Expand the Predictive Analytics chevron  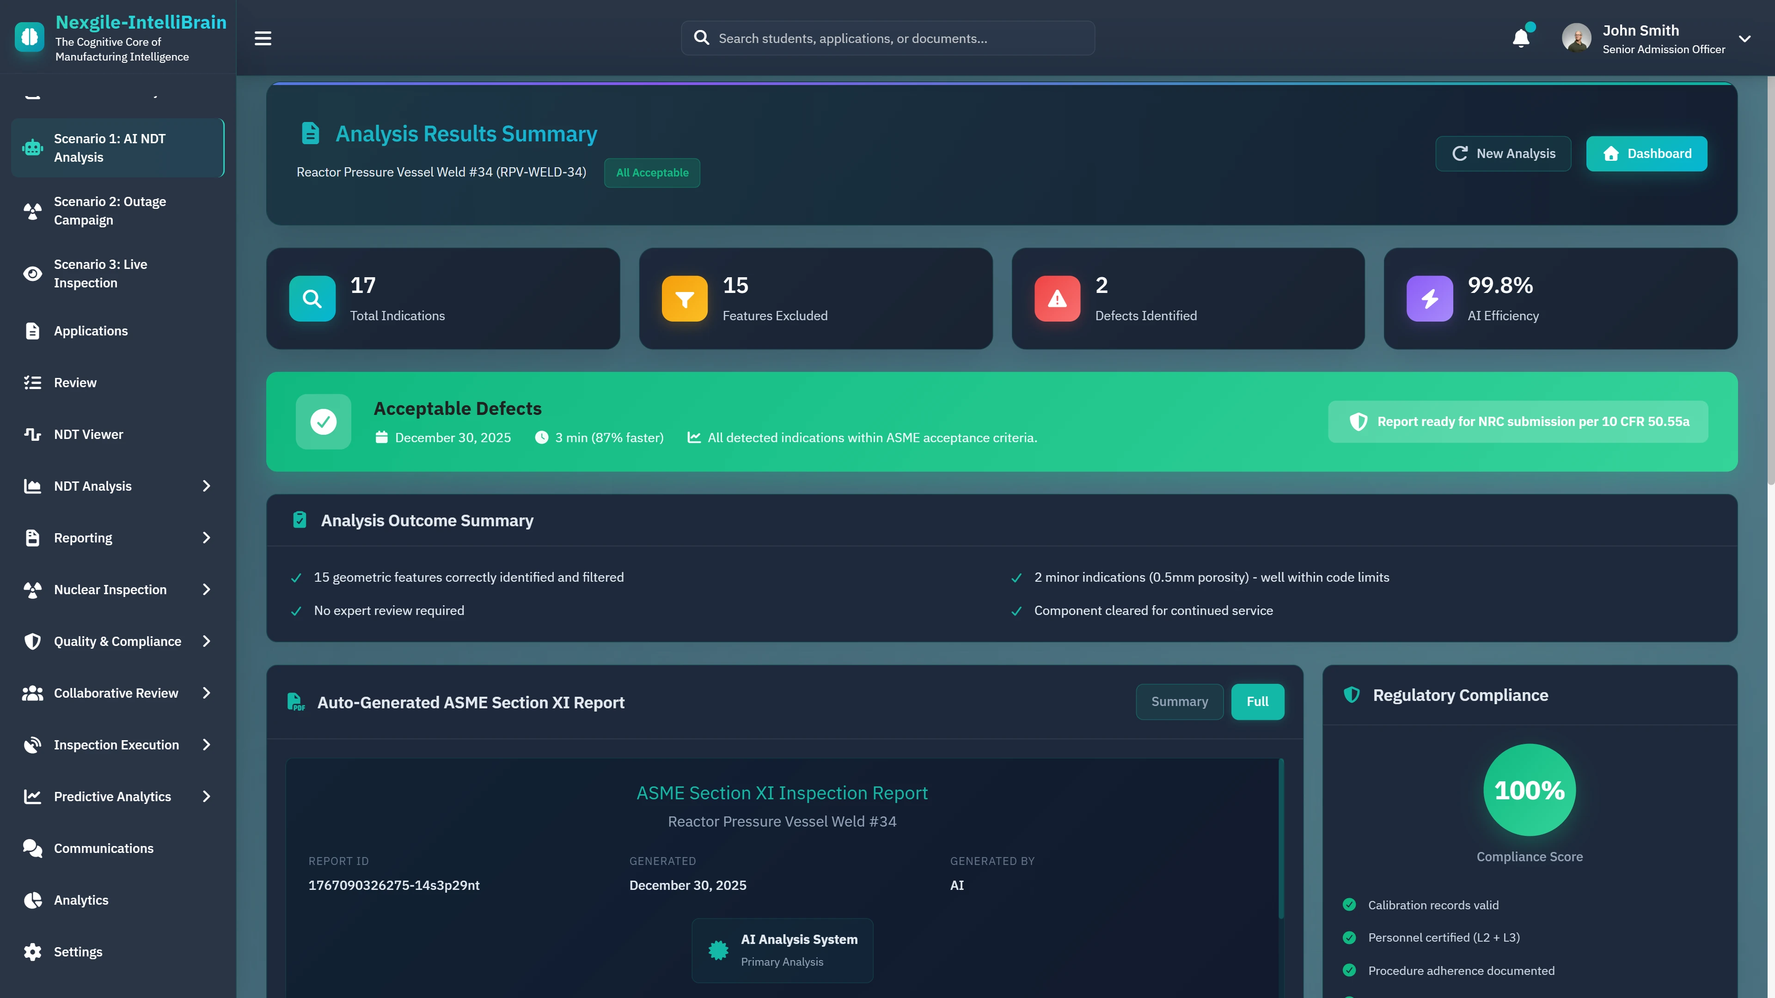click(x=206, y=796)
